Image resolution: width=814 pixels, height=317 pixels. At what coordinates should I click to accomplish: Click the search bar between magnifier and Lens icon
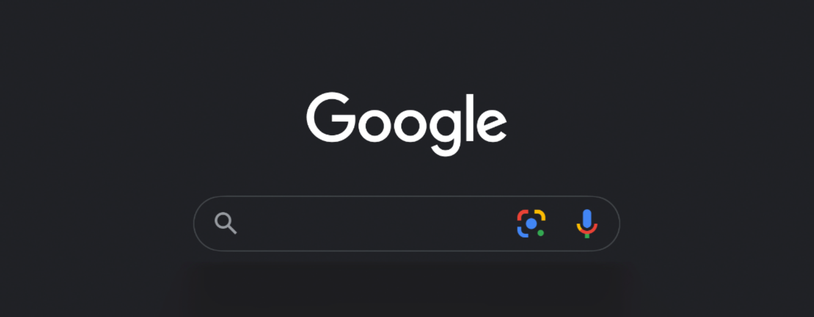click(377, 223)
